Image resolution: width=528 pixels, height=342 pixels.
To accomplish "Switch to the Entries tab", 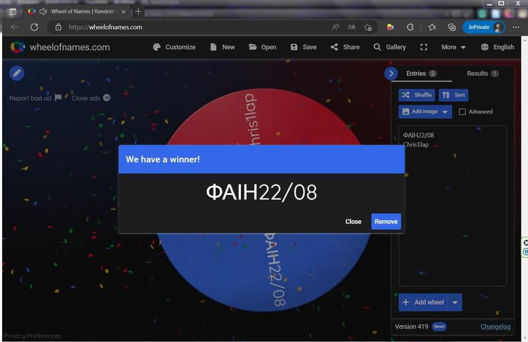I will 422,73.
